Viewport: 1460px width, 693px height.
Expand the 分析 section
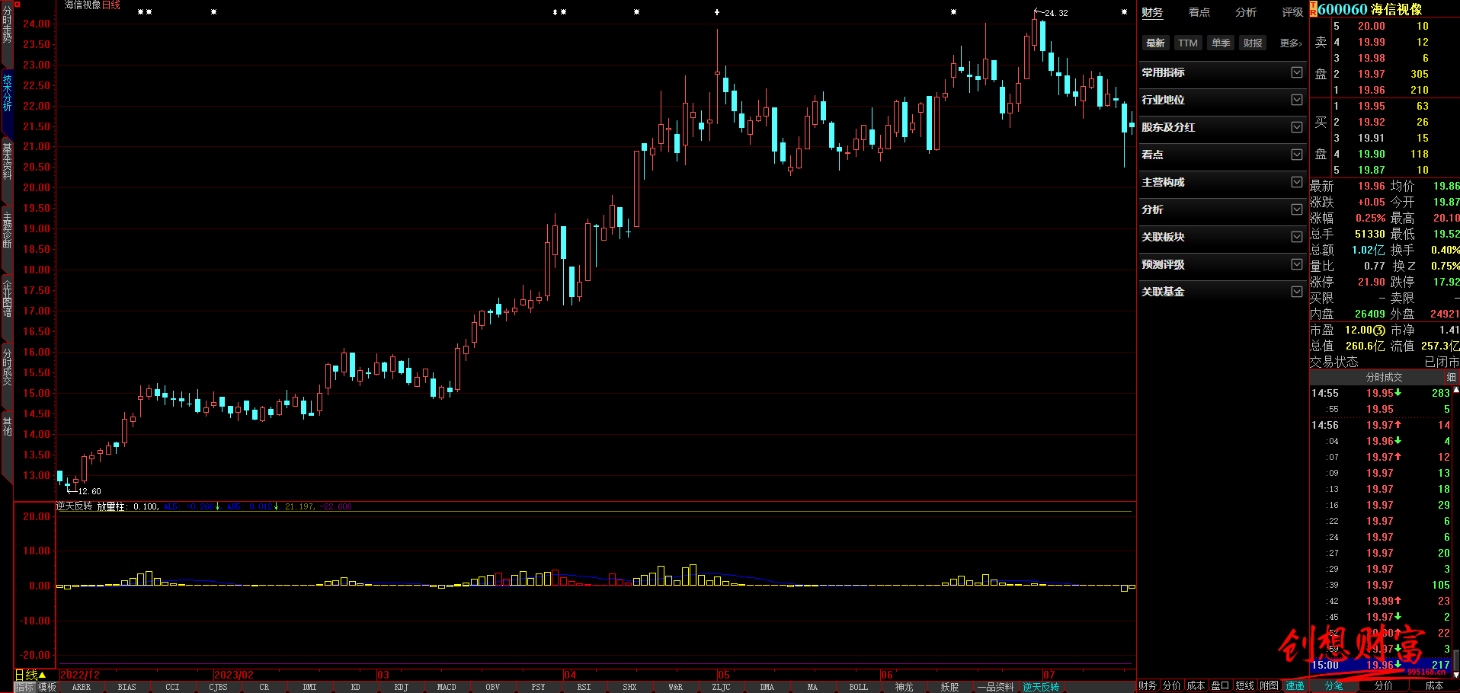1221,209
